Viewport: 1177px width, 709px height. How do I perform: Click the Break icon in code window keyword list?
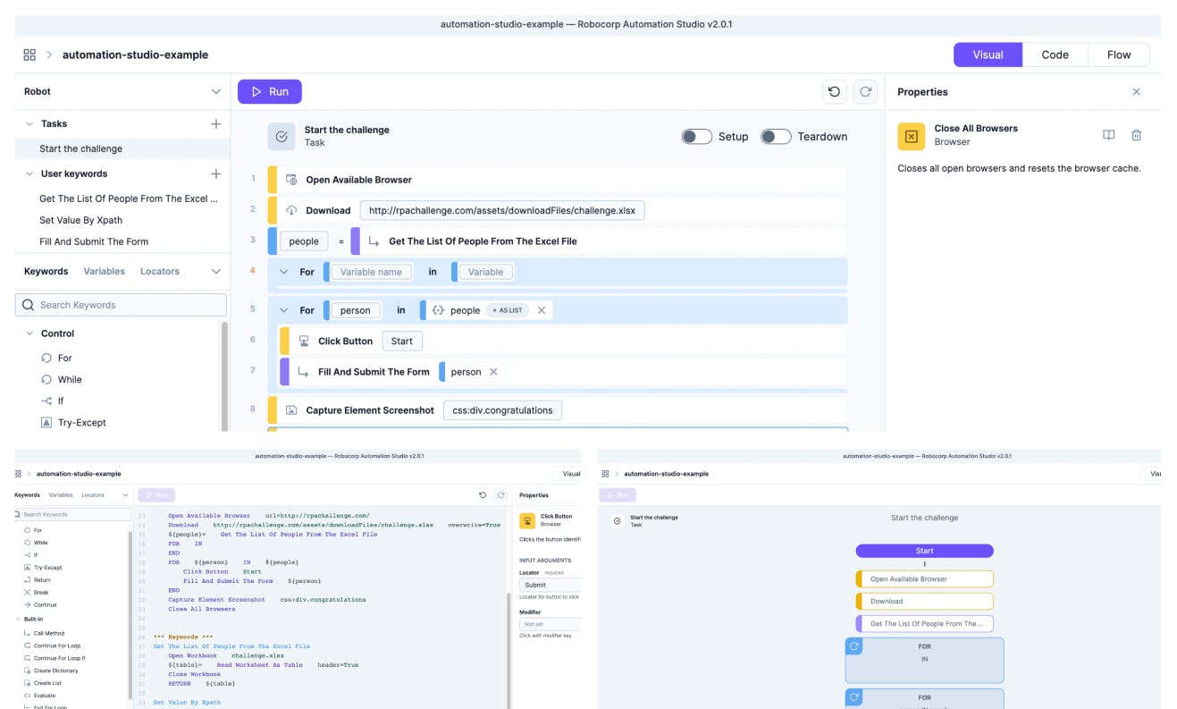click(27, 593)
